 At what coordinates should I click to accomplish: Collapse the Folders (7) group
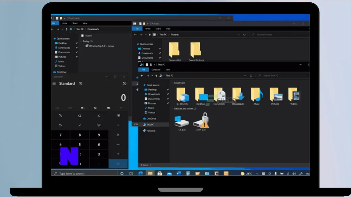click(172, 83)
